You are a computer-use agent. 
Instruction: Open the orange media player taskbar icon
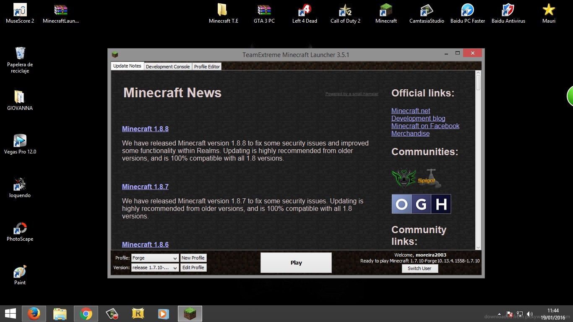coord(164,314)
